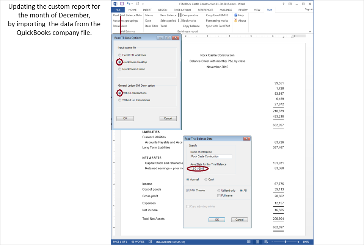Open Customize Quick Access Toolbar dropdown
Screen dimensions: 364x245
[143, 4]
